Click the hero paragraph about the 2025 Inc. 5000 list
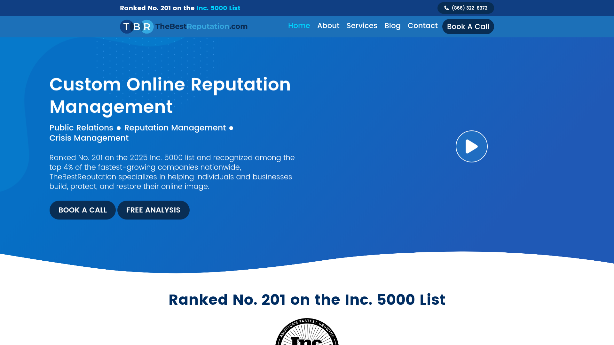Screen dimensions: 614x345 (172, 172)
